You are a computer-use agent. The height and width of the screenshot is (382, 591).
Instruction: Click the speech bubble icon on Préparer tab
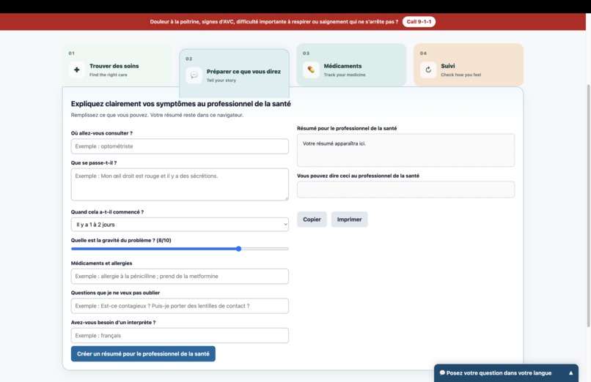(x=194, y=75)
